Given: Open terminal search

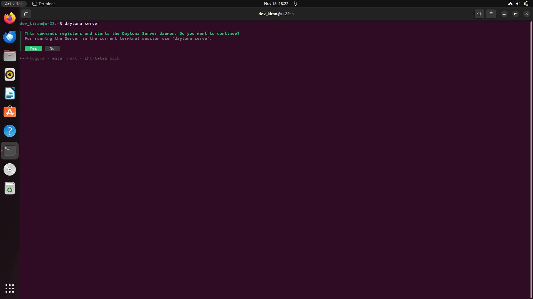Looking at the screenshot, I should click(479, 14).
